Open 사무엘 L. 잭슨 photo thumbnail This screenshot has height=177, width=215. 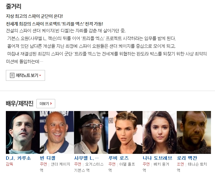91,132
